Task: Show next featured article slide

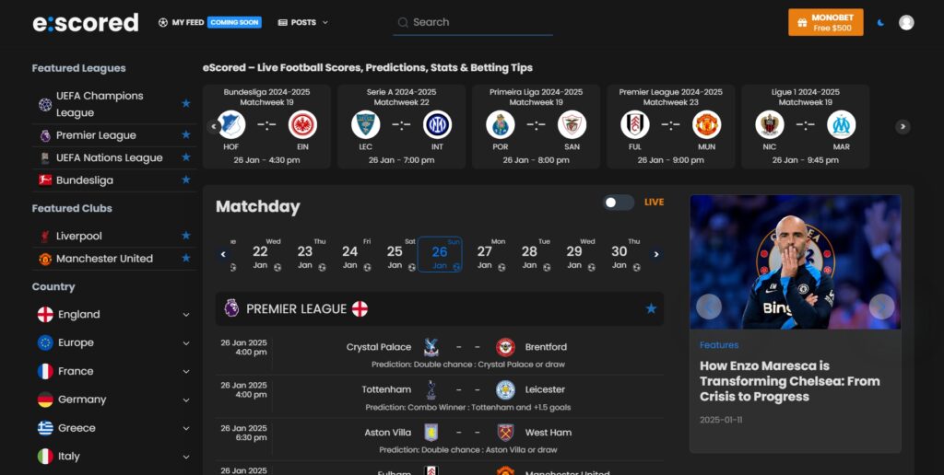Action: [x=881, y=307]
